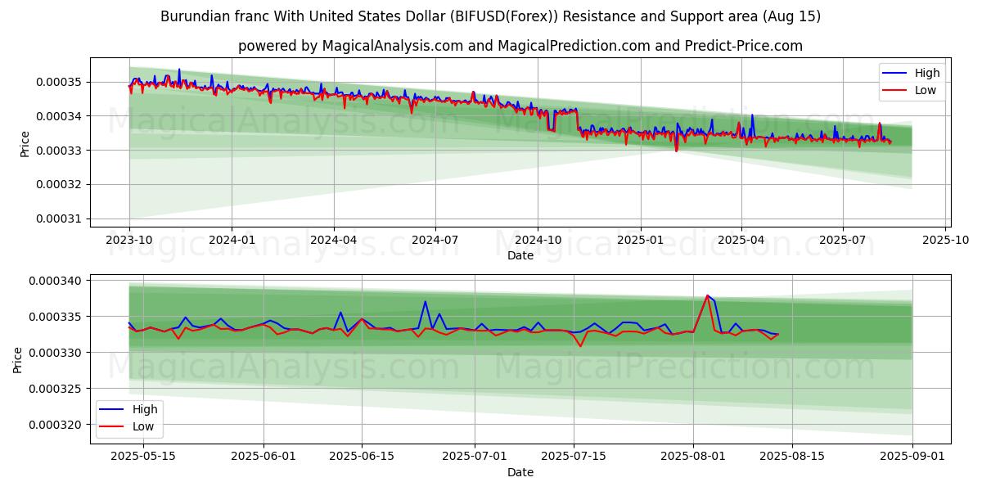The height and width of the screenshot is (491, 982).
Task: Click 'High' in the top chart legend
Action: pos(927,73)
